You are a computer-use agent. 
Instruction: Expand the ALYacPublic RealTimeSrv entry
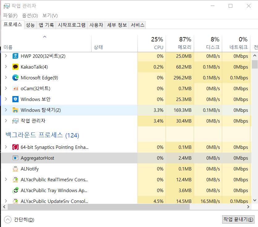tap(6, 179)
